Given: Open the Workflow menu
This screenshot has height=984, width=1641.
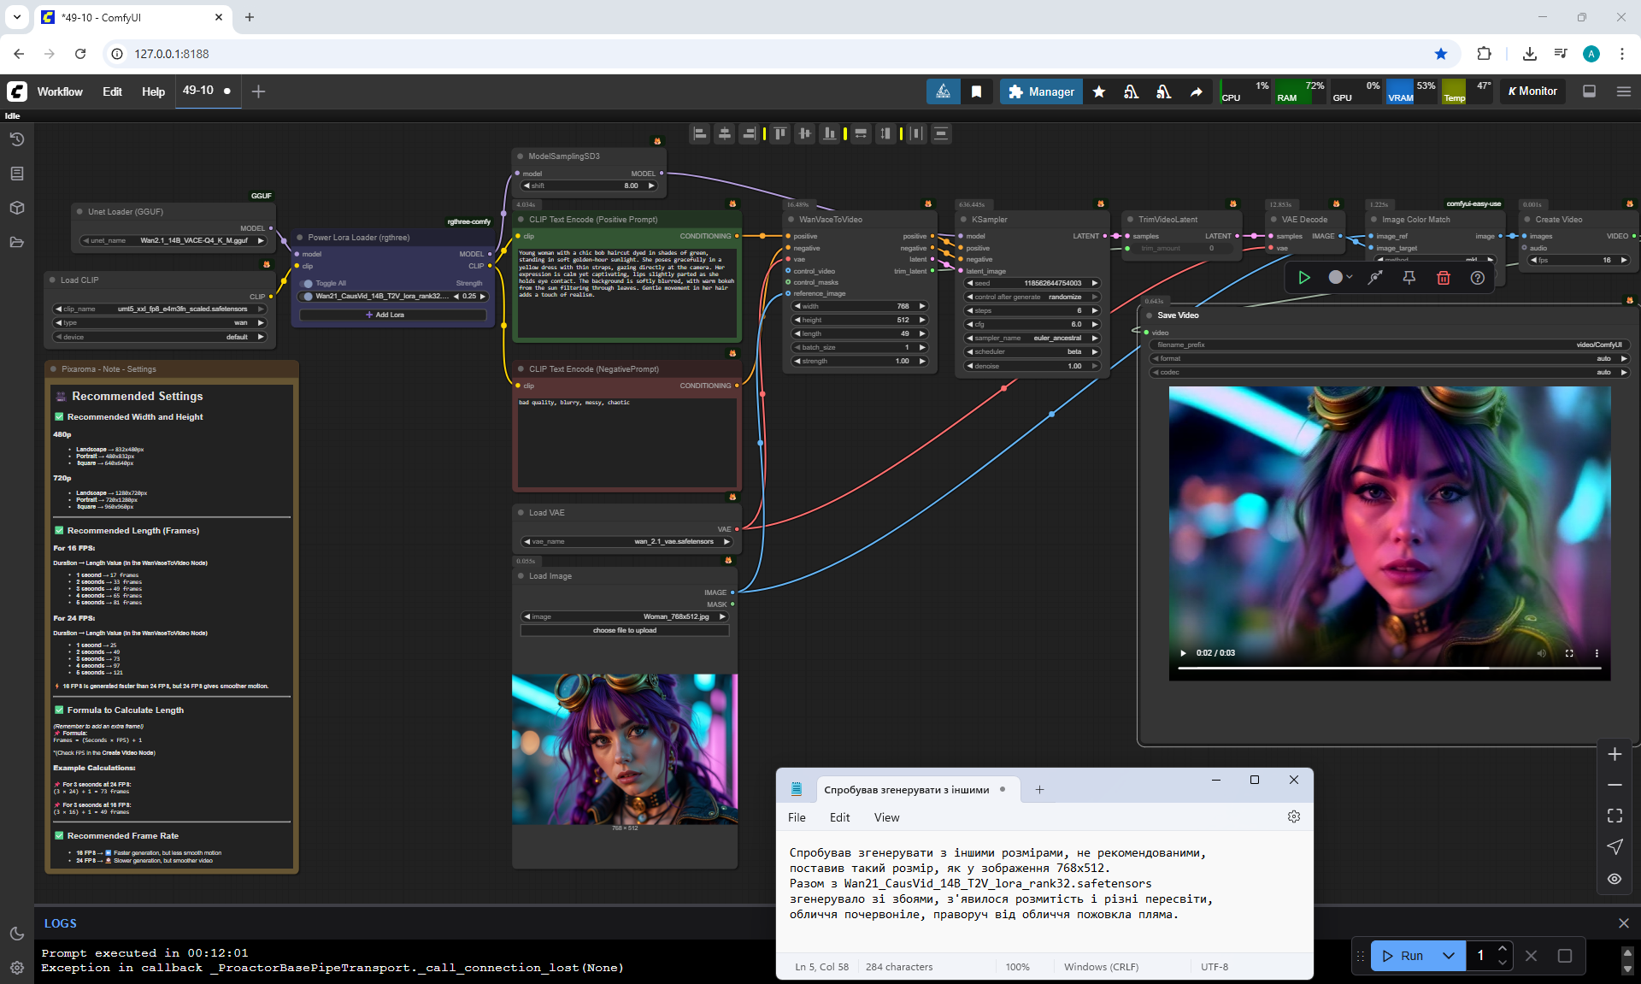Looking at the screenshot, I should point(60,91).
